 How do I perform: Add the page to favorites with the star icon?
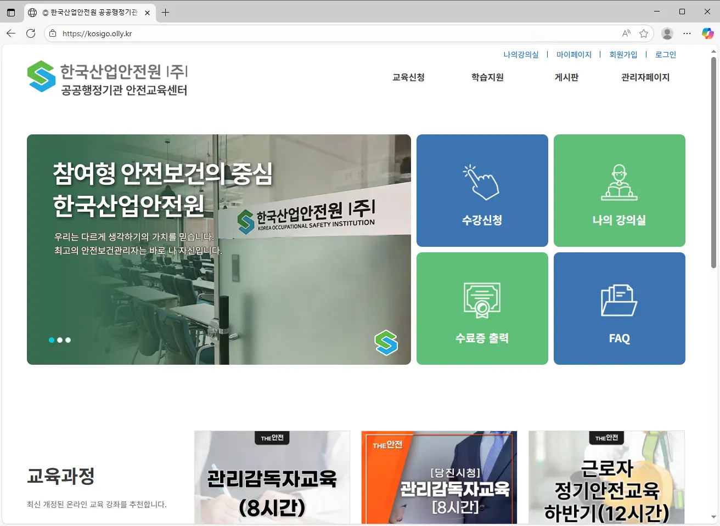point(644,33)
